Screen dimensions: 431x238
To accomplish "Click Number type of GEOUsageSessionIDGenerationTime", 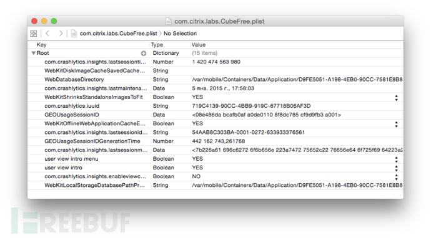I will point(163,141).
